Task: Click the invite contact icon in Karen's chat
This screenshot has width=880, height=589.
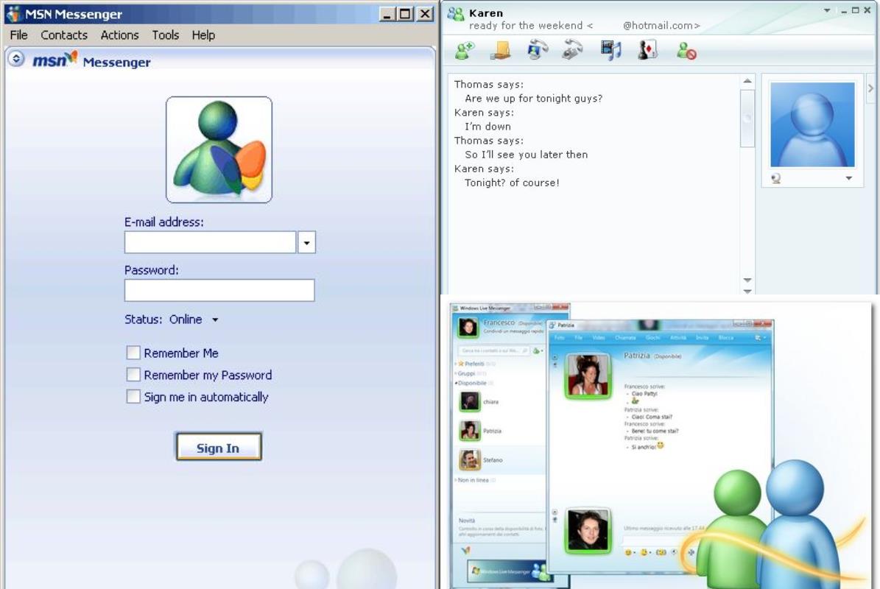Action: 464,50
